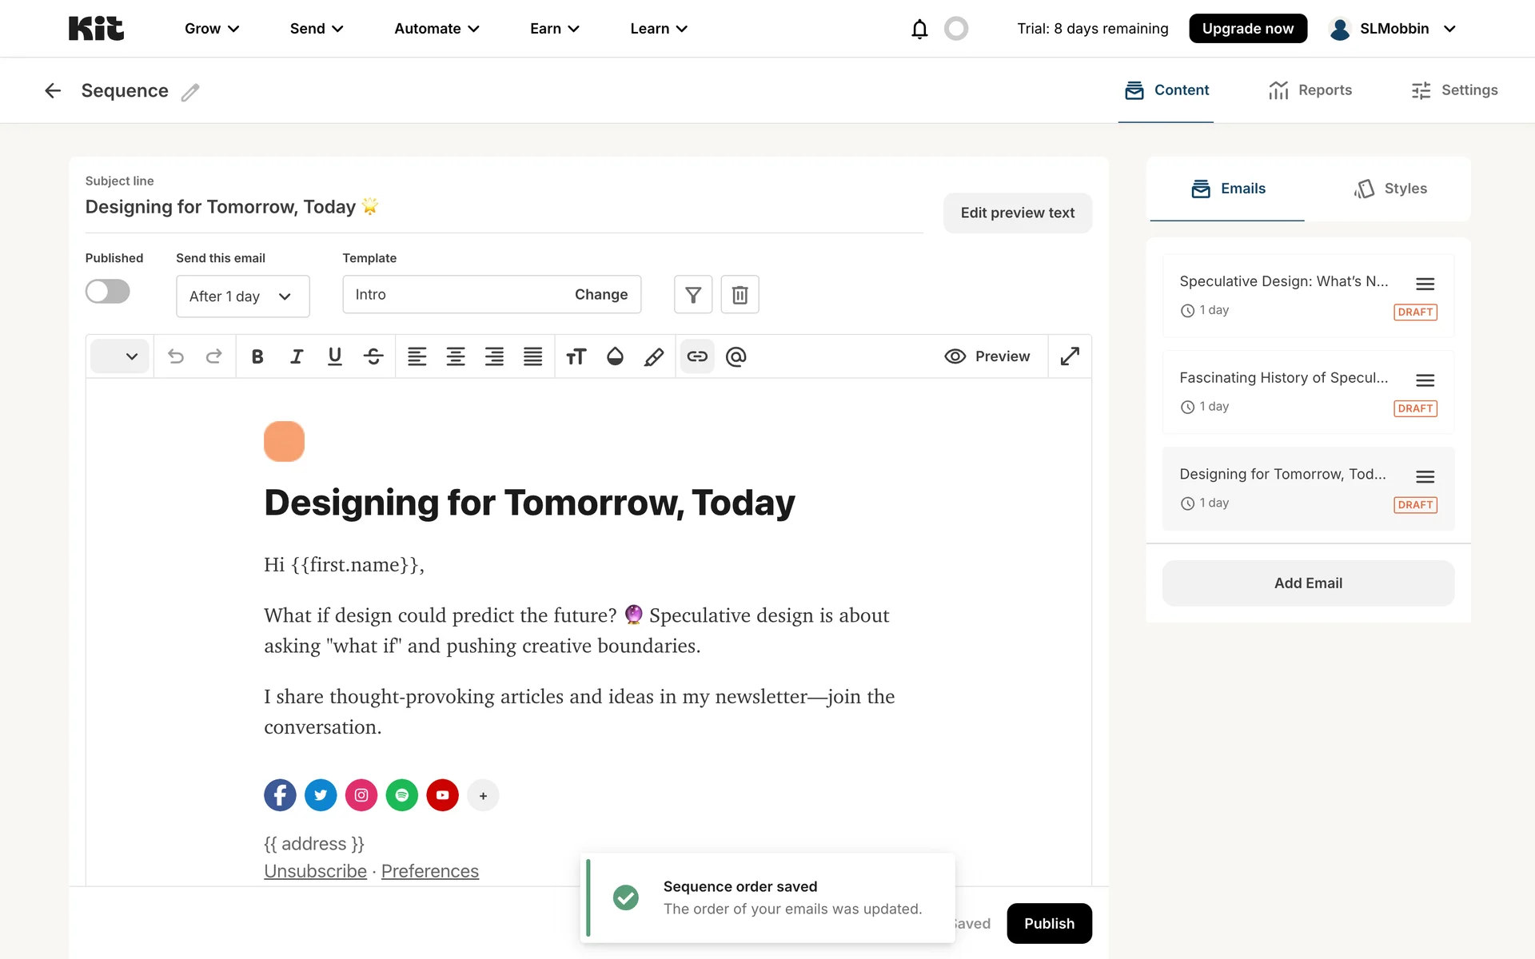Edit sequence name with pencil icon
The image size is (1535, 959).
(x=190, y=92)
